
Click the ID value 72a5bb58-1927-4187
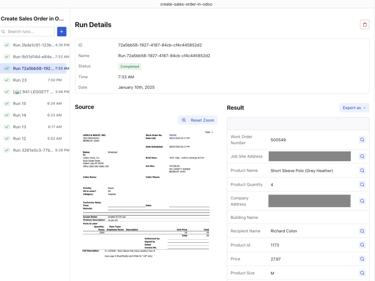click(160, 45)
